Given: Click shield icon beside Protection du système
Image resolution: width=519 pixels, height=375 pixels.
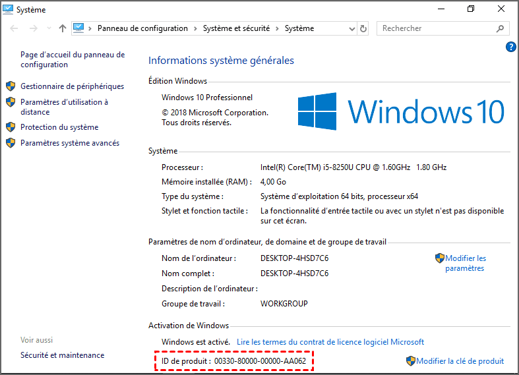Looking at the screenshot, I should pos(11,127).
